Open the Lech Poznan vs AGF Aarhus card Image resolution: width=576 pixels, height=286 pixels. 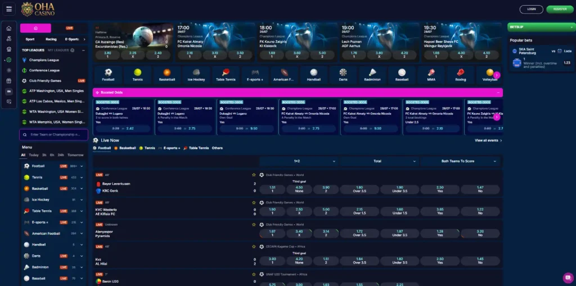tap(380, 42)
